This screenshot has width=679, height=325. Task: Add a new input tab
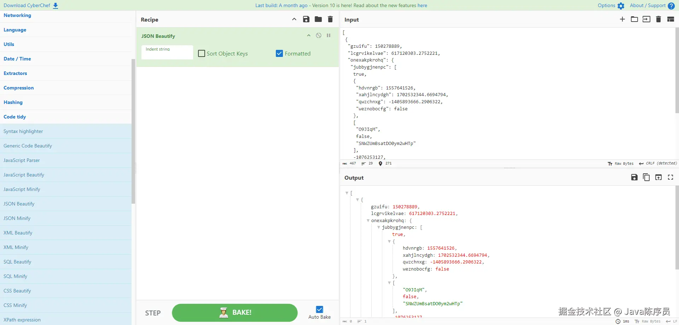622,19
